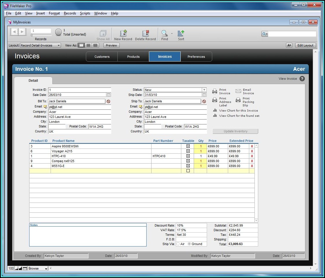Toggle Taxable checkbox for Voyager A215
325x278 pixels.
coord(188,151)
